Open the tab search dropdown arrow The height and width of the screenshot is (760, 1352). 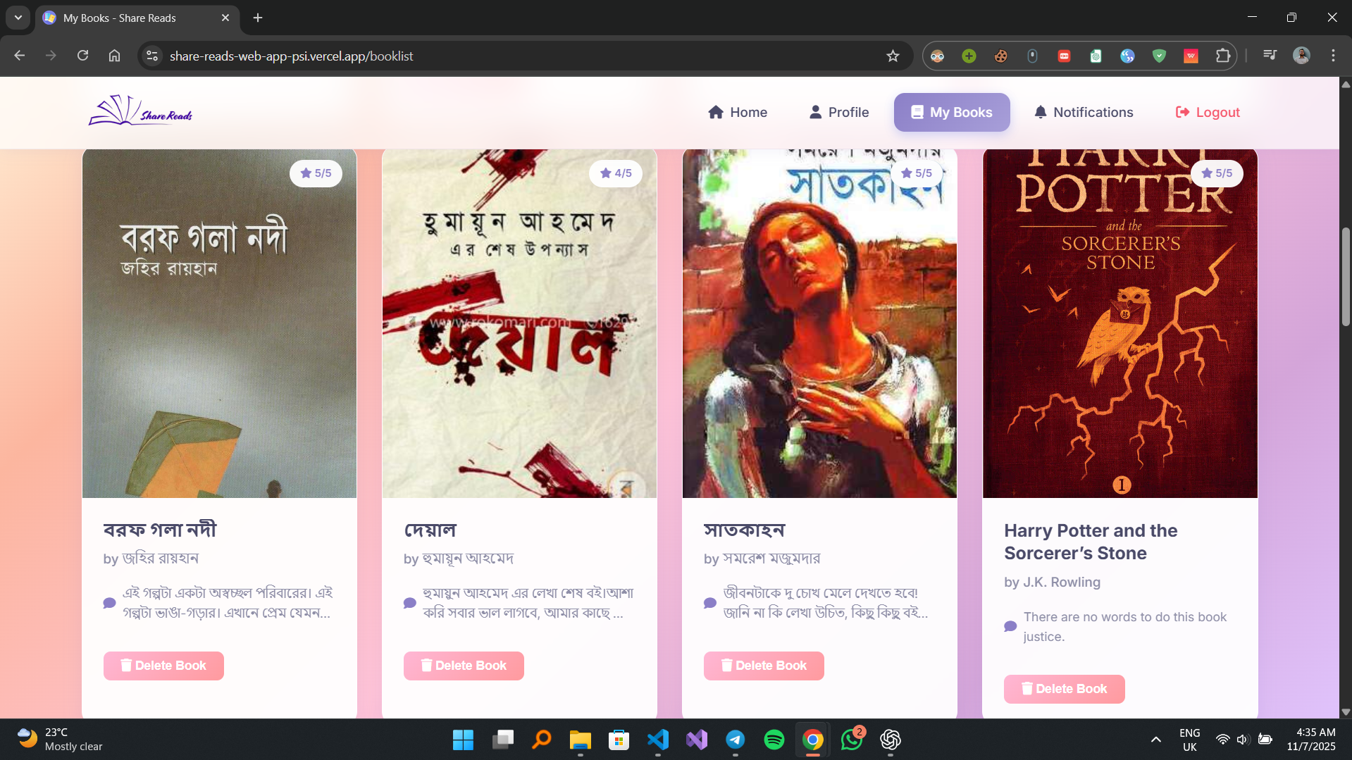point(18,18)
